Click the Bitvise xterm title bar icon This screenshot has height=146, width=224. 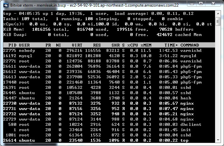[6, 5]
